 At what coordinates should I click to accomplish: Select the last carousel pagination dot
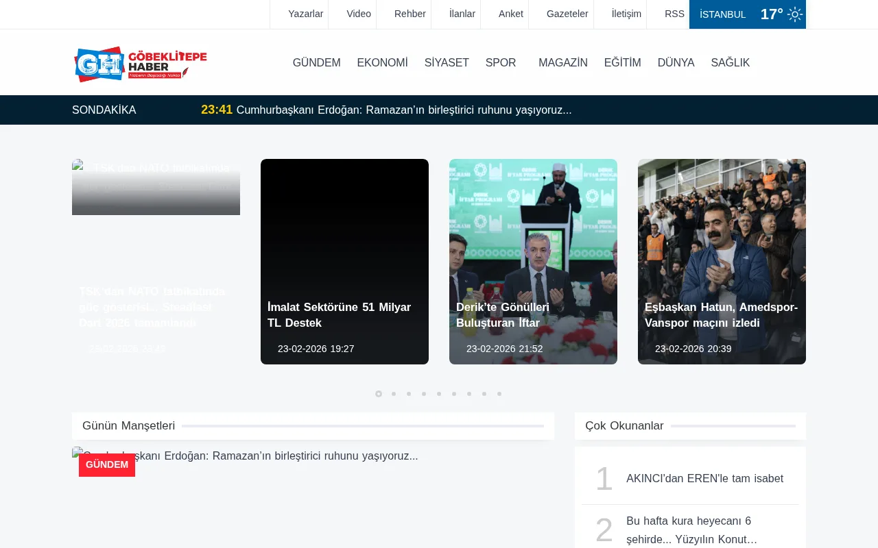point(499,394)
